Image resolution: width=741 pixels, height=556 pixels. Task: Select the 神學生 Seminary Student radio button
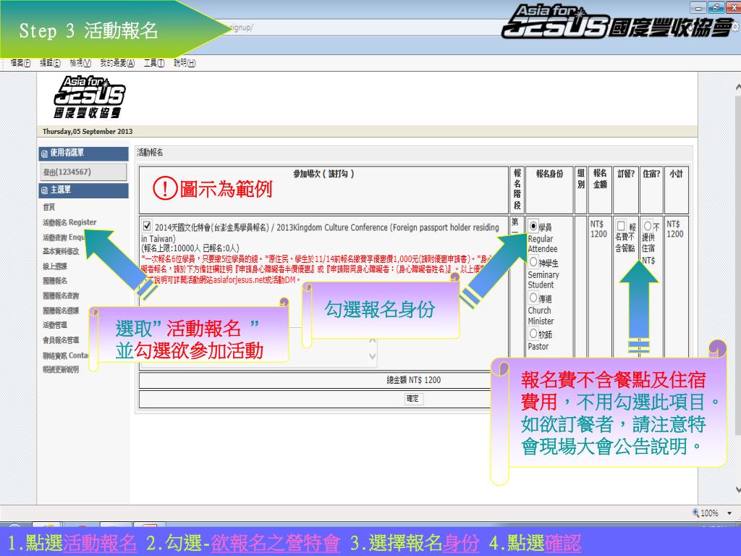[x=533, y=262]
